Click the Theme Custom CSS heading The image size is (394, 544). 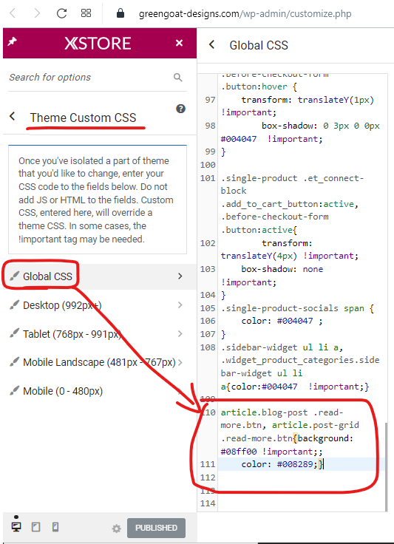[x=84, y=118]
